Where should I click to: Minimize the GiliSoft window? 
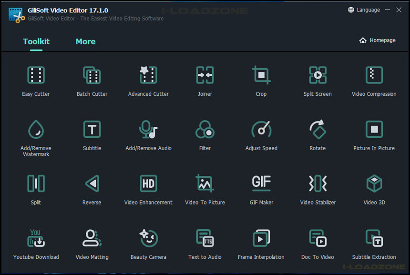[388, 10]
